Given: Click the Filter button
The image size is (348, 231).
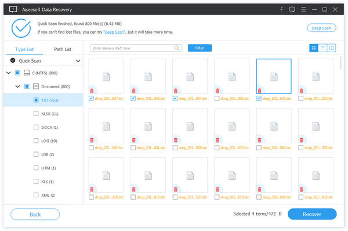Looking at the screenshot, I should [200, 48].
